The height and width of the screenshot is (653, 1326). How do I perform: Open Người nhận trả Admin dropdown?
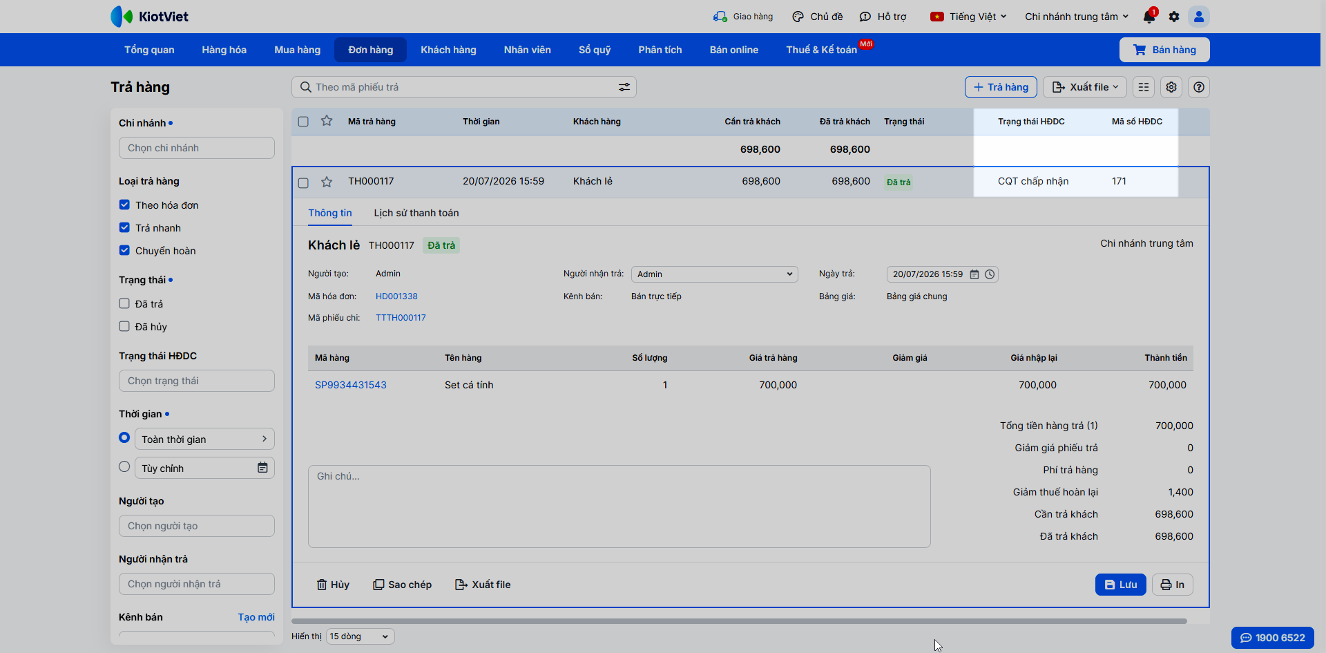point(715,274)
